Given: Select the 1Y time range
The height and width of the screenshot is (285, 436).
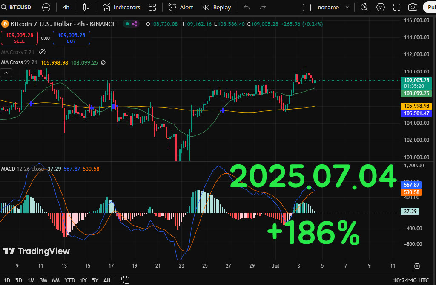Looking at the screenshot, I should tap(83, 280).
